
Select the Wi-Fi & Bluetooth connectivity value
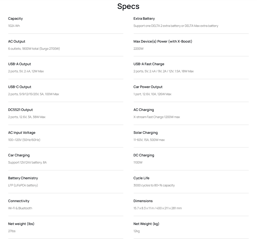click(20, 208)
